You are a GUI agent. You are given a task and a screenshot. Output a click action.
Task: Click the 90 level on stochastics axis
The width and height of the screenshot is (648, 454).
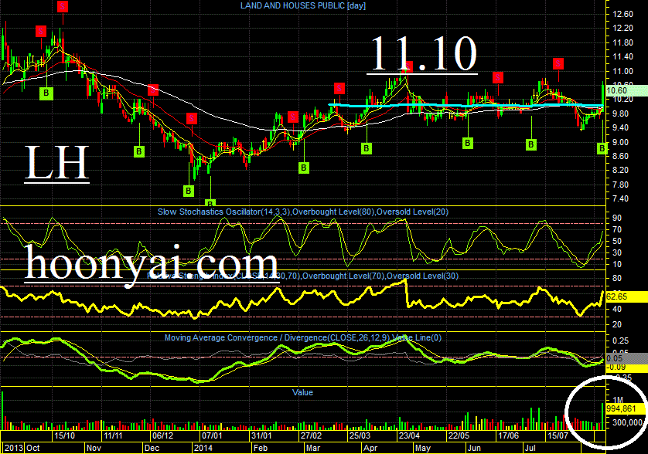[x=617, y=218]
